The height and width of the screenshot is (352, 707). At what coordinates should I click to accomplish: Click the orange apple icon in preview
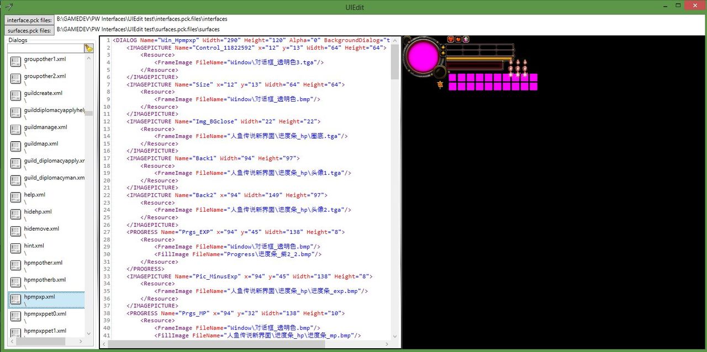point(458,39)
